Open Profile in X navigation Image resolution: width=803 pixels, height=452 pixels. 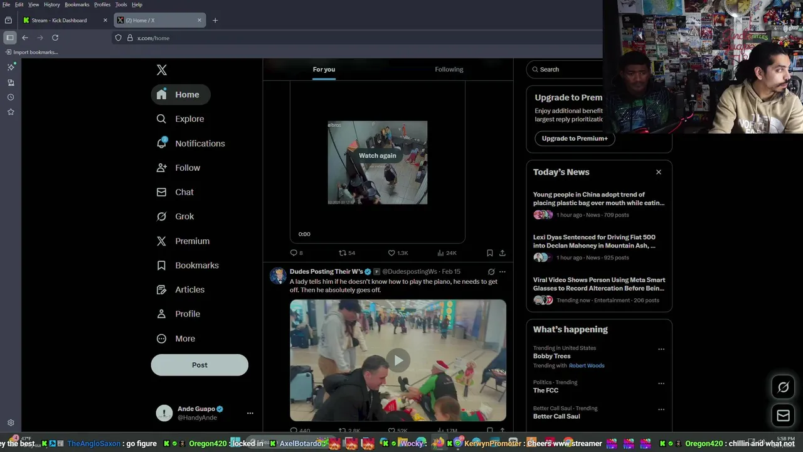pyautogui.click(x=179, y=314)
